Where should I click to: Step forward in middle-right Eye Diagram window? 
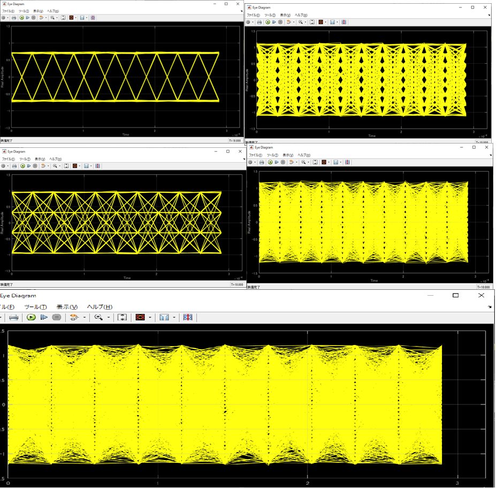pos(277,162)
